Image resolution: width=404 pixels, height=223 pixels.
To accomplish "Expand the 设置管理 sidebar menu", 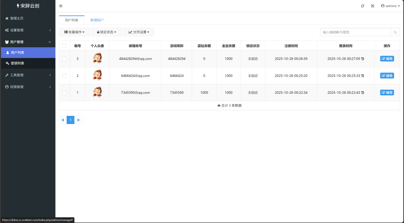I will (28, 30).
